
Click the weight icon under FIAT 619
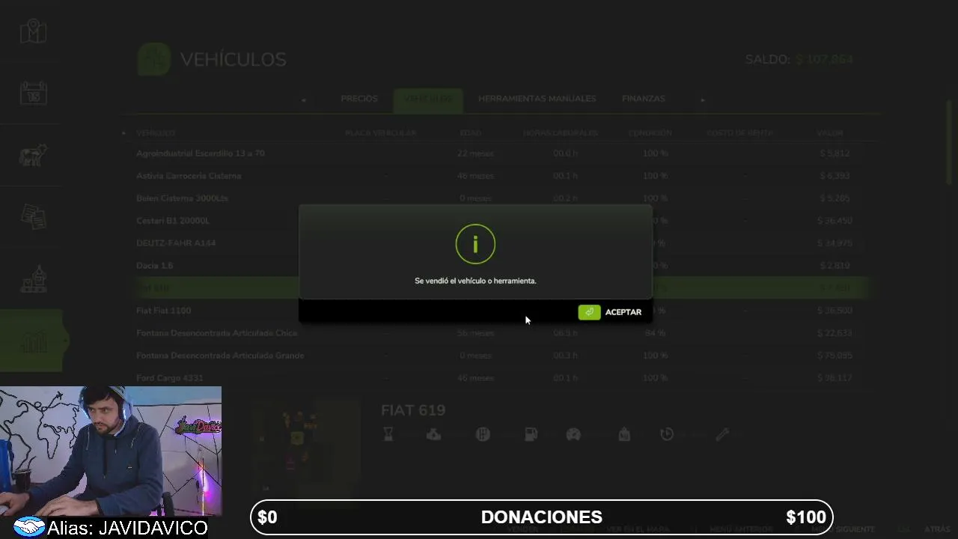pos(624,434)
